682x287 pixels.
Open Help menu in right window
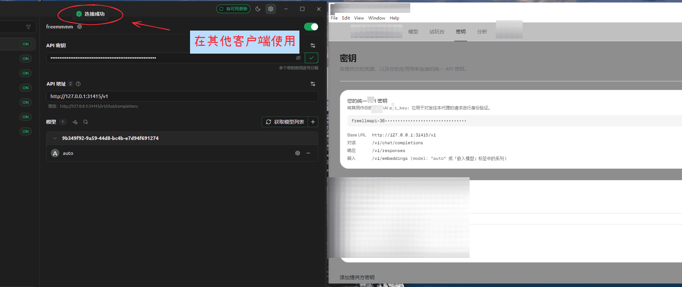394,18
